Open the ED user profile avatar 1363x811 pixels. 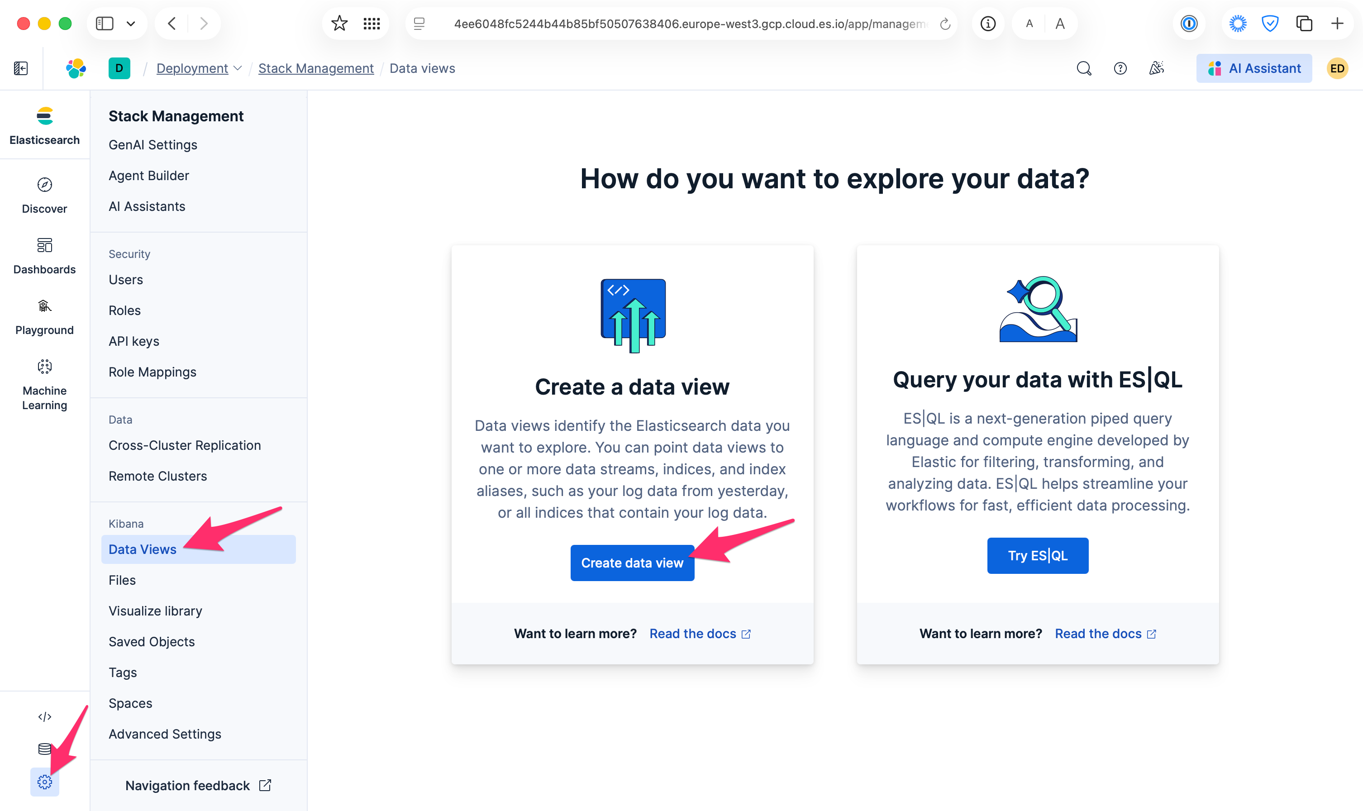(x=1337, y=68)
